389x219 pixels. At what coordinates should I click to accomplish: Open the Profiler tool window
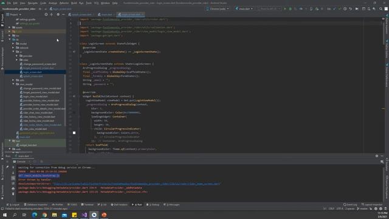pyautogui.click(x=58, y=204)
